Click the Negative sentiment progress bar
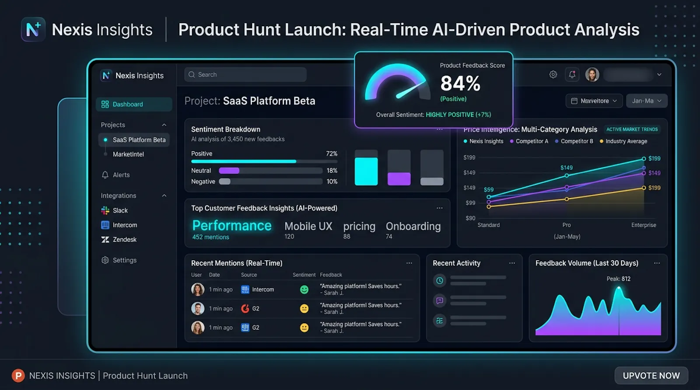 click(x=271, y=182)
